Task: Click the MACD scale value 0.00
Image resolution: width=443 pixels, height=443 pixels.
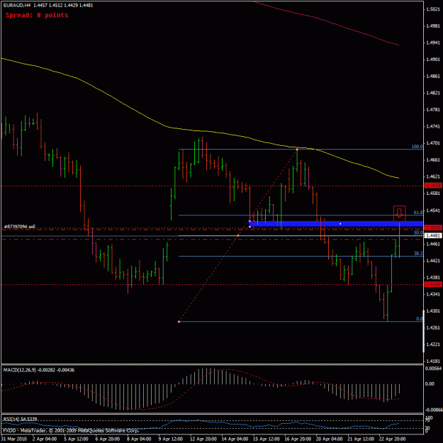Action: (430, 383)
